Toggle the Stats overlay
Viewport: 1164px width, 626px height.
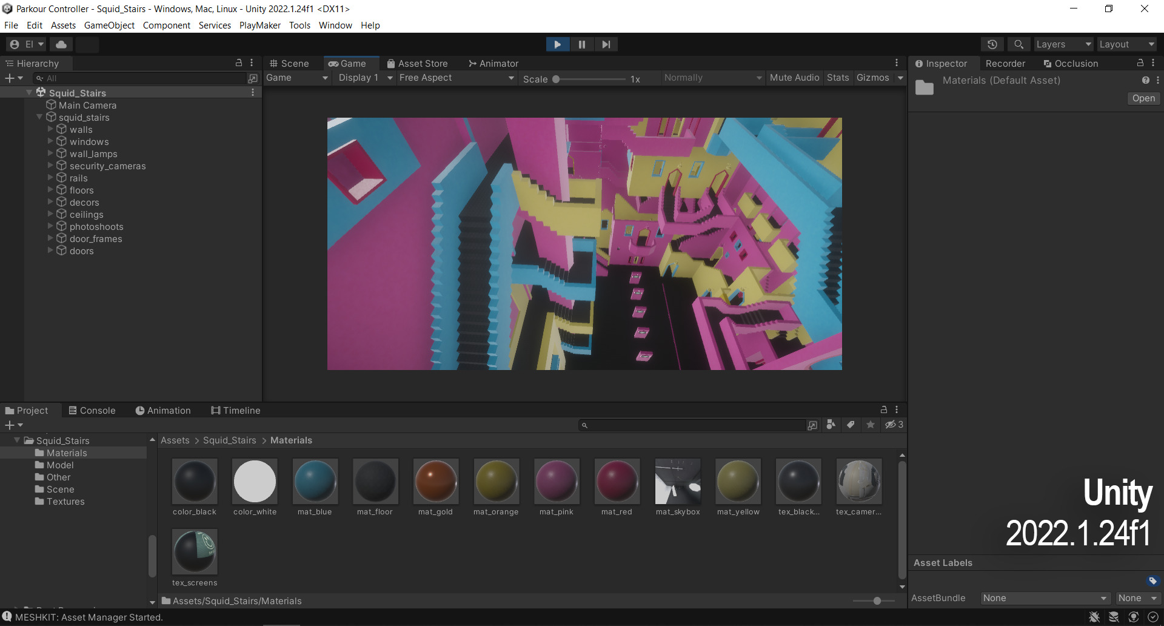[x=838, y=78]
